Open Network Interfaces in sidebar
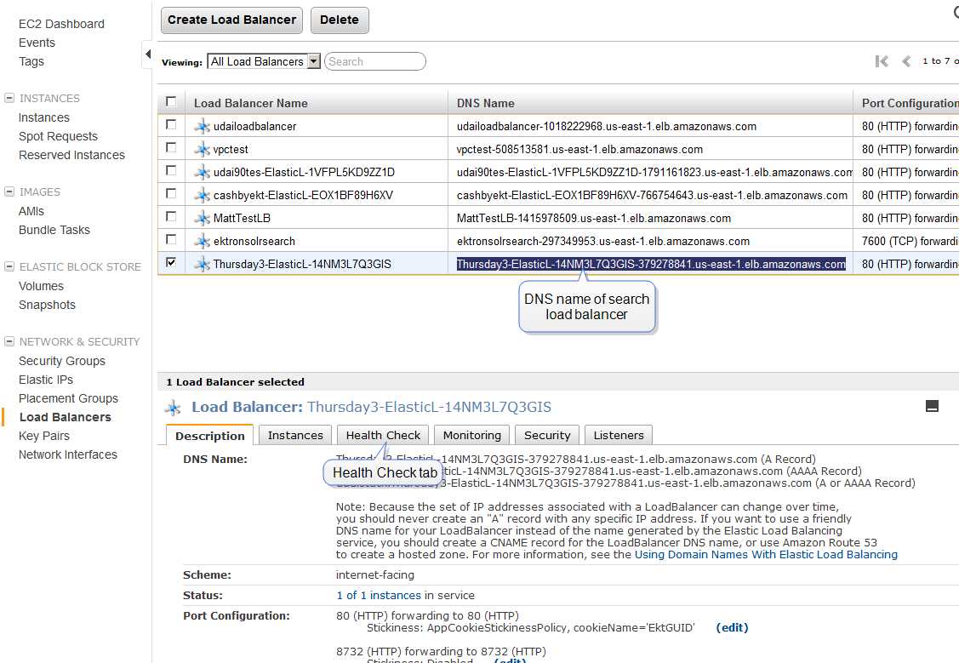959x663 pixels. tap(68, 455)
